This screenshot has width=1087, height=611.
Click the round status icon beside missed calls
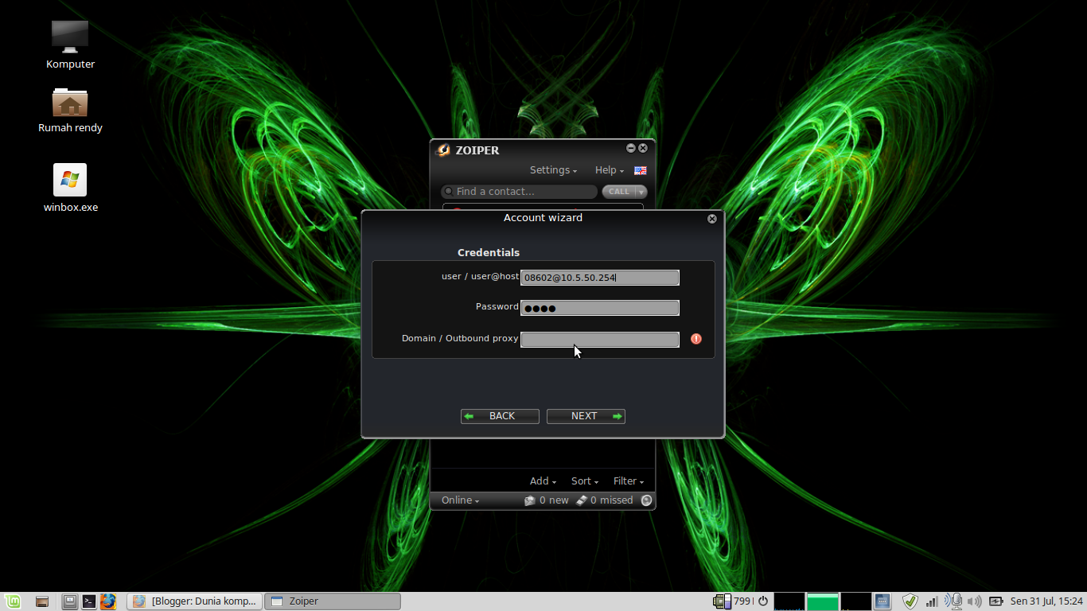[x=646, y=500]
